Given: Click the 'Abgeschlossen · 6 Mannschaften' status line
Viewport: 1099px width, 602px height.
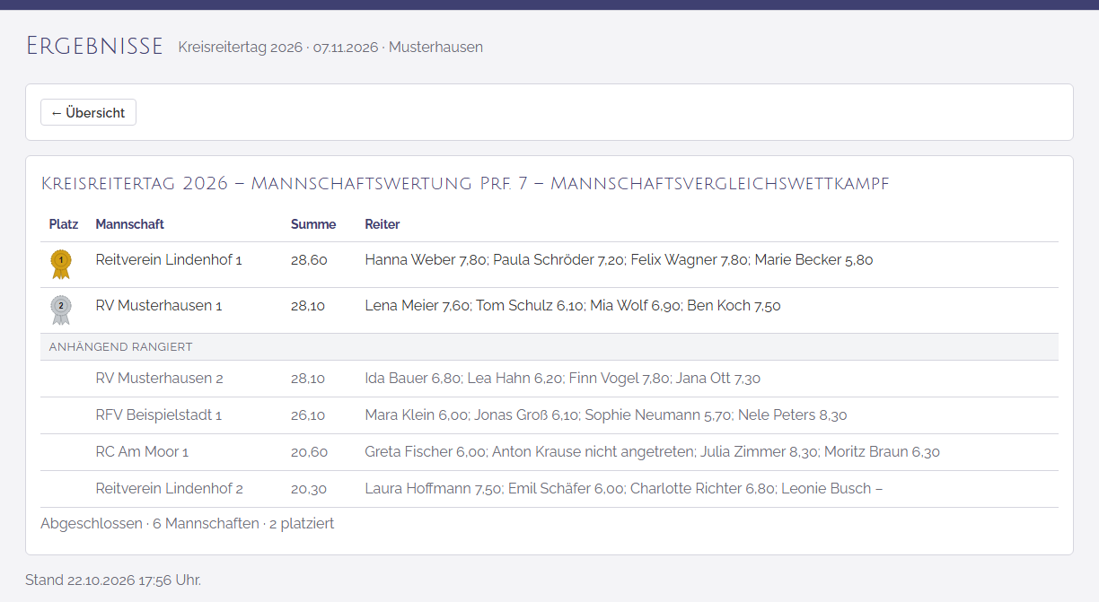Looking at the screenshot, I should (x=187, y=524).
